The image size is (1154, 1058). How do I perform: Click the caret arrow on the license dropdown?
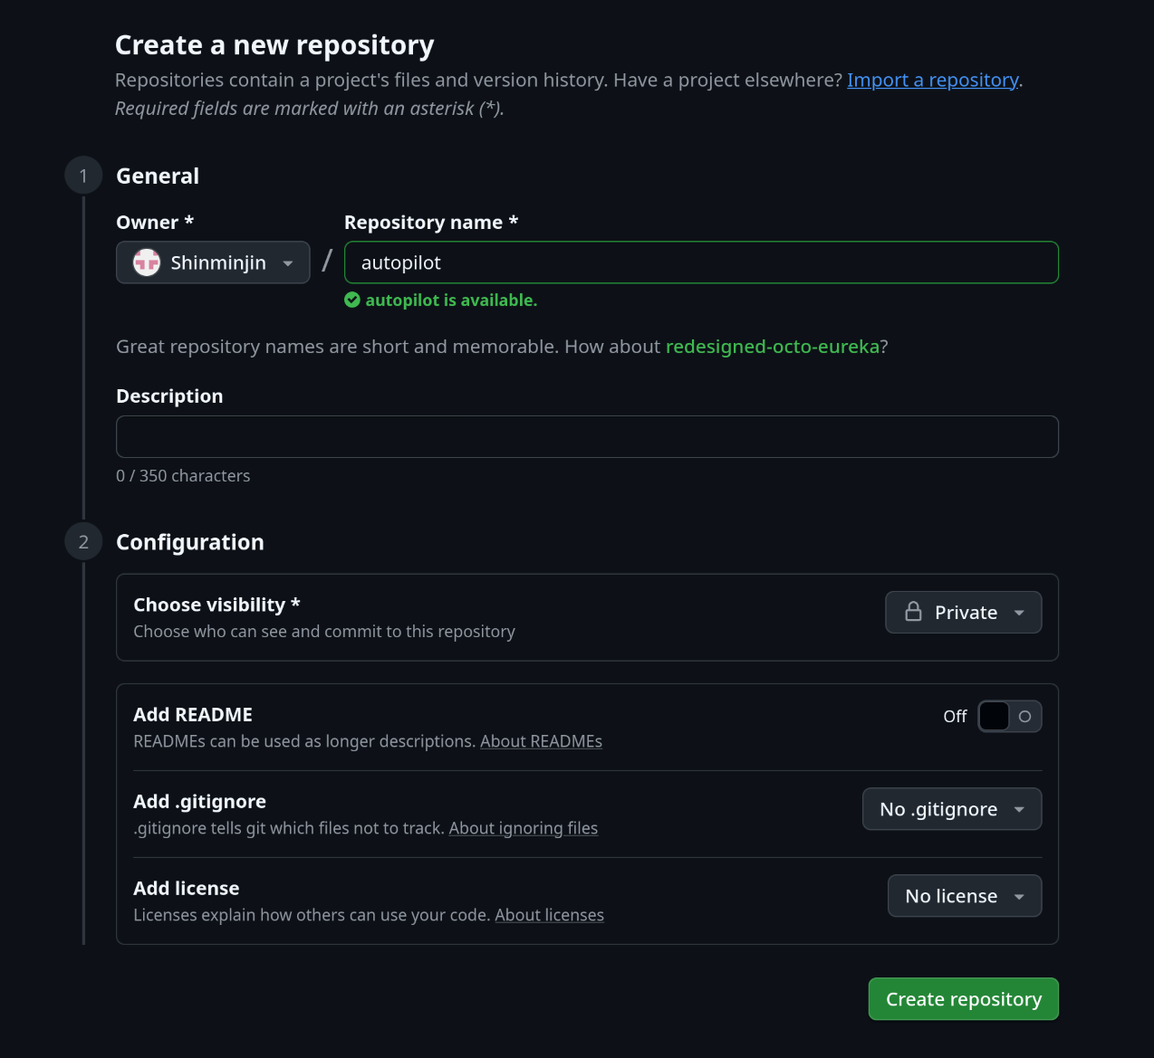(x=1019, y=897)
